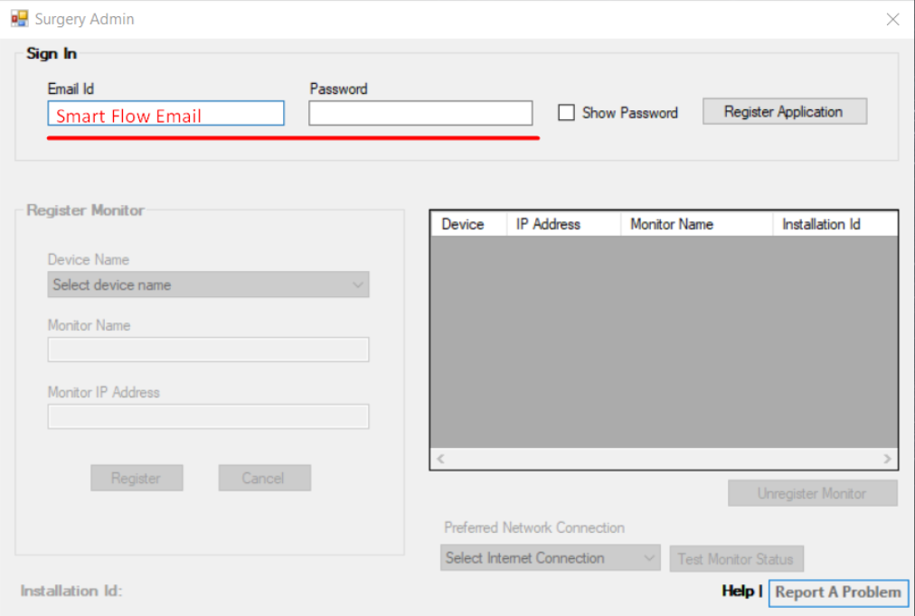Click into the Password field
The width and height of the screenshot is (915, 616).
(420, 113)
